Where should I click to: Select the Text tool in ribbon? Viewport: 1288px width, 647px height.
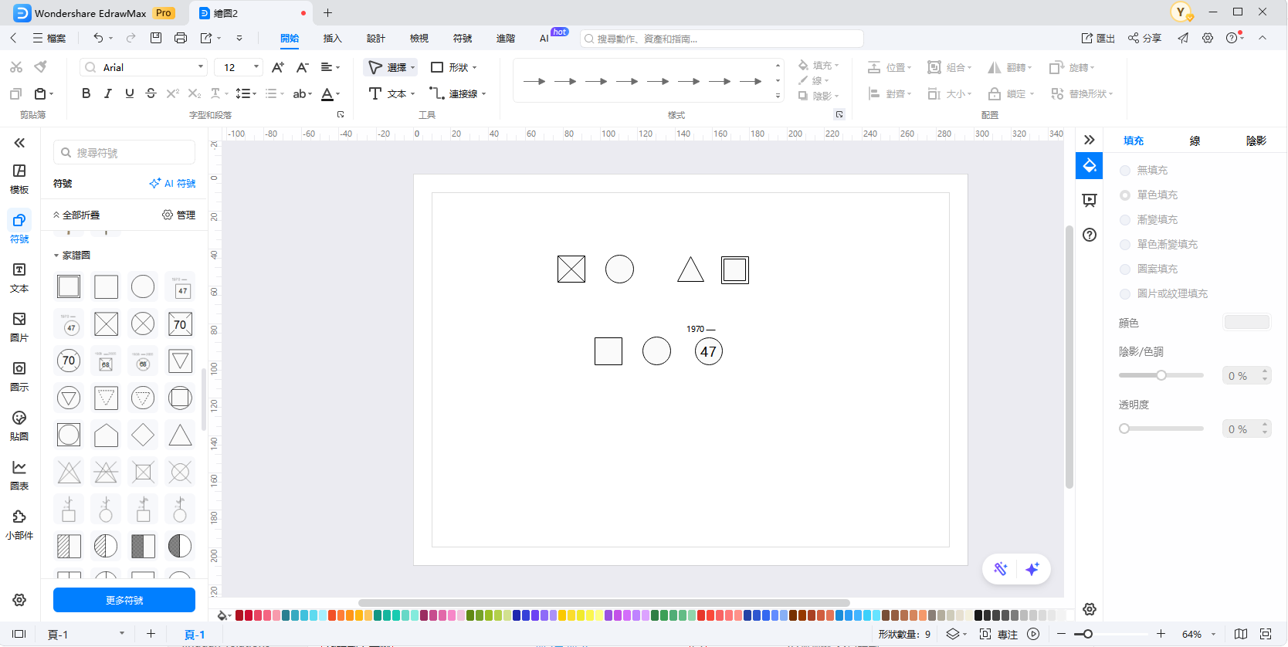tap(391, 93)
